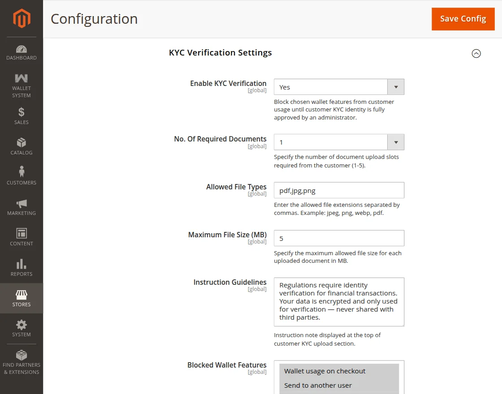
Task: Click the Magento logo icon
Action: point(22,18)
